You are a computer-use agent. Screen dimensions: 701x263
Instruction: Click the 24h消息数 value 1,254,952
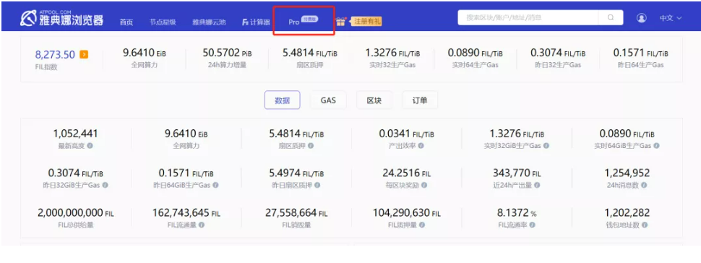coord(627,173)
